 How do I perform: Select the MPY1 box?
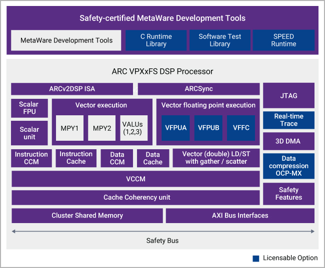pyautogui.click(x=69, y=128)
